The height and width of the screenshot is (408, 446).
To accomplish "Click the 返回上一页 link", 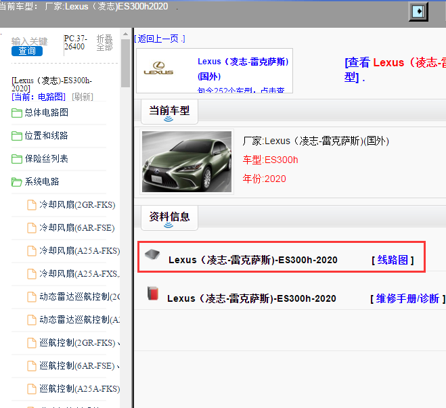I will pos(160,39).
